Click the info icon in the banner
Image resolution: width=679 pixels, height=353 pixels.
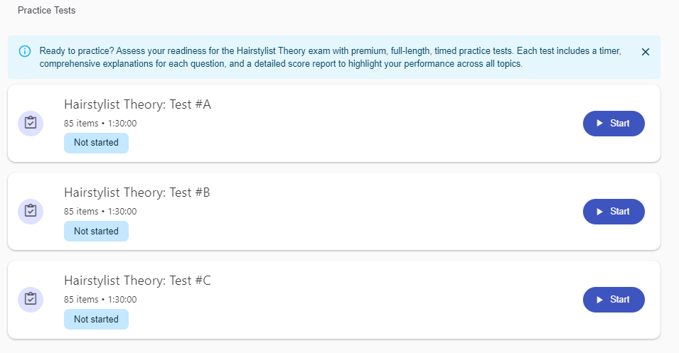26,51
